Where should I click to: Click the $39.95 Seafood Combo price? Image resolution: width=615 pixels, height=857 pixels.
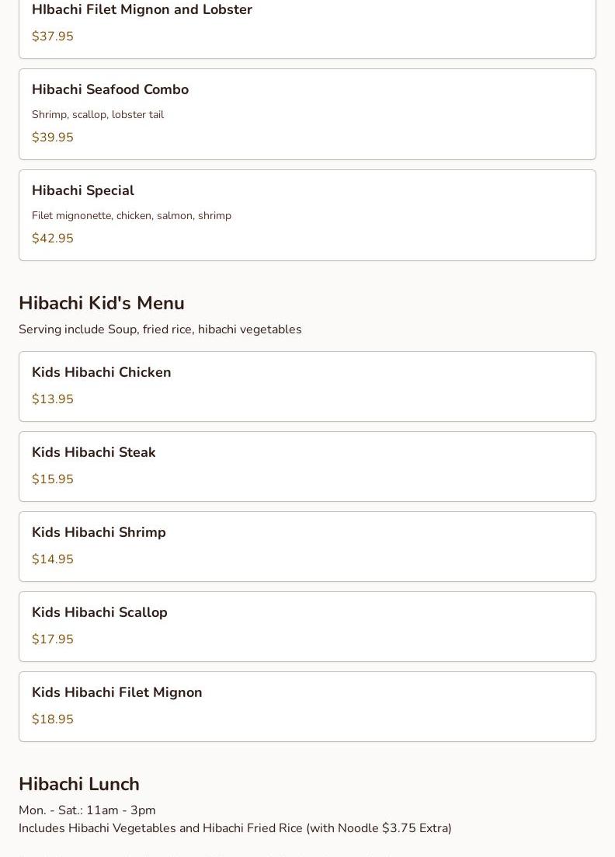click(53, 138)
